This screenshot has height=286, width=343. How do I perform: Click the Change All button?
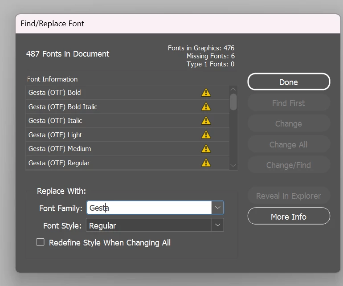(x=289, y=144)
